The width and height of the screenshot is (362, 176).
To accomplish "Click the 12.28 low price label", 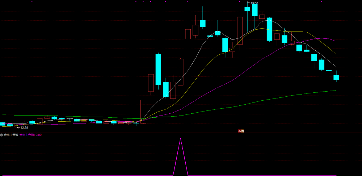I will tap(24, 127).
